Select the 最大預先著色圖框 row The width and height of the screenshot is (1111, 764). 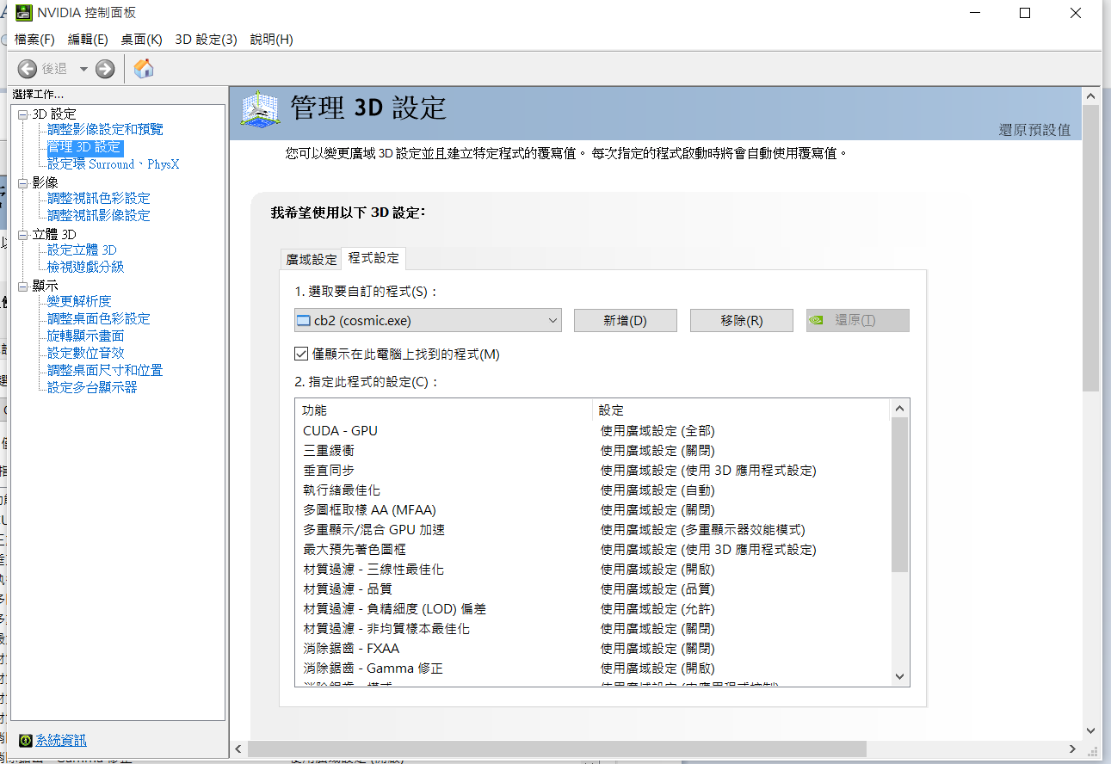coord(594,549)
